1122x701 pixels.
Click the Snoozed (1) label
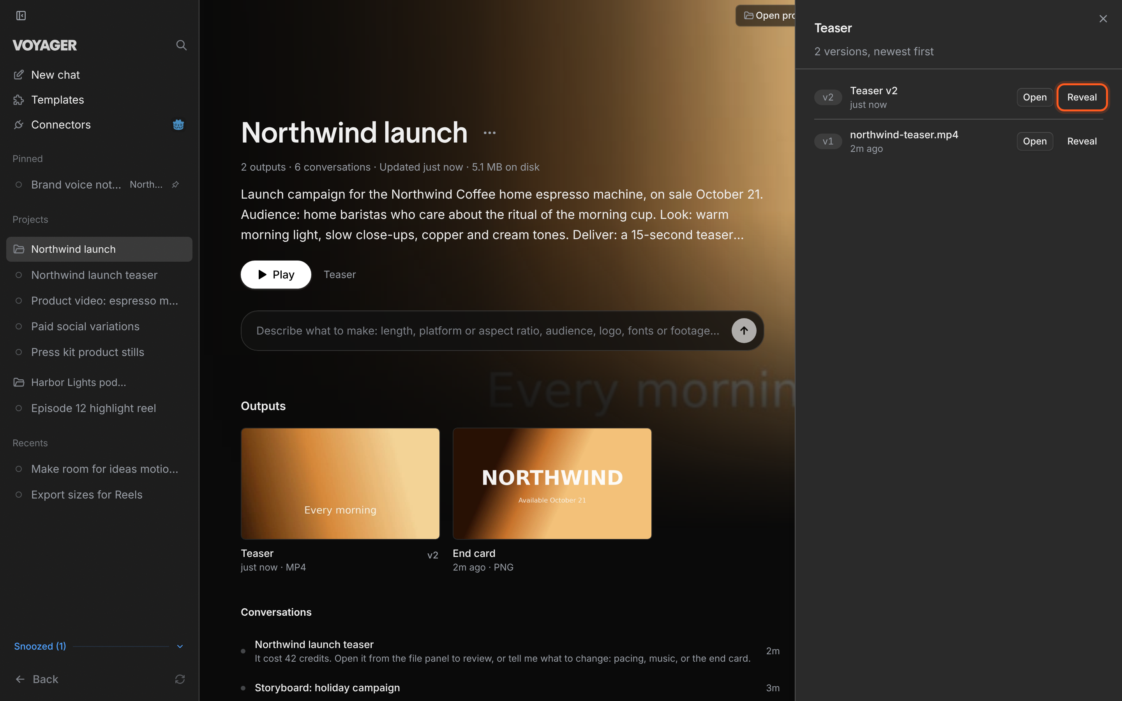tap(40, 646)
